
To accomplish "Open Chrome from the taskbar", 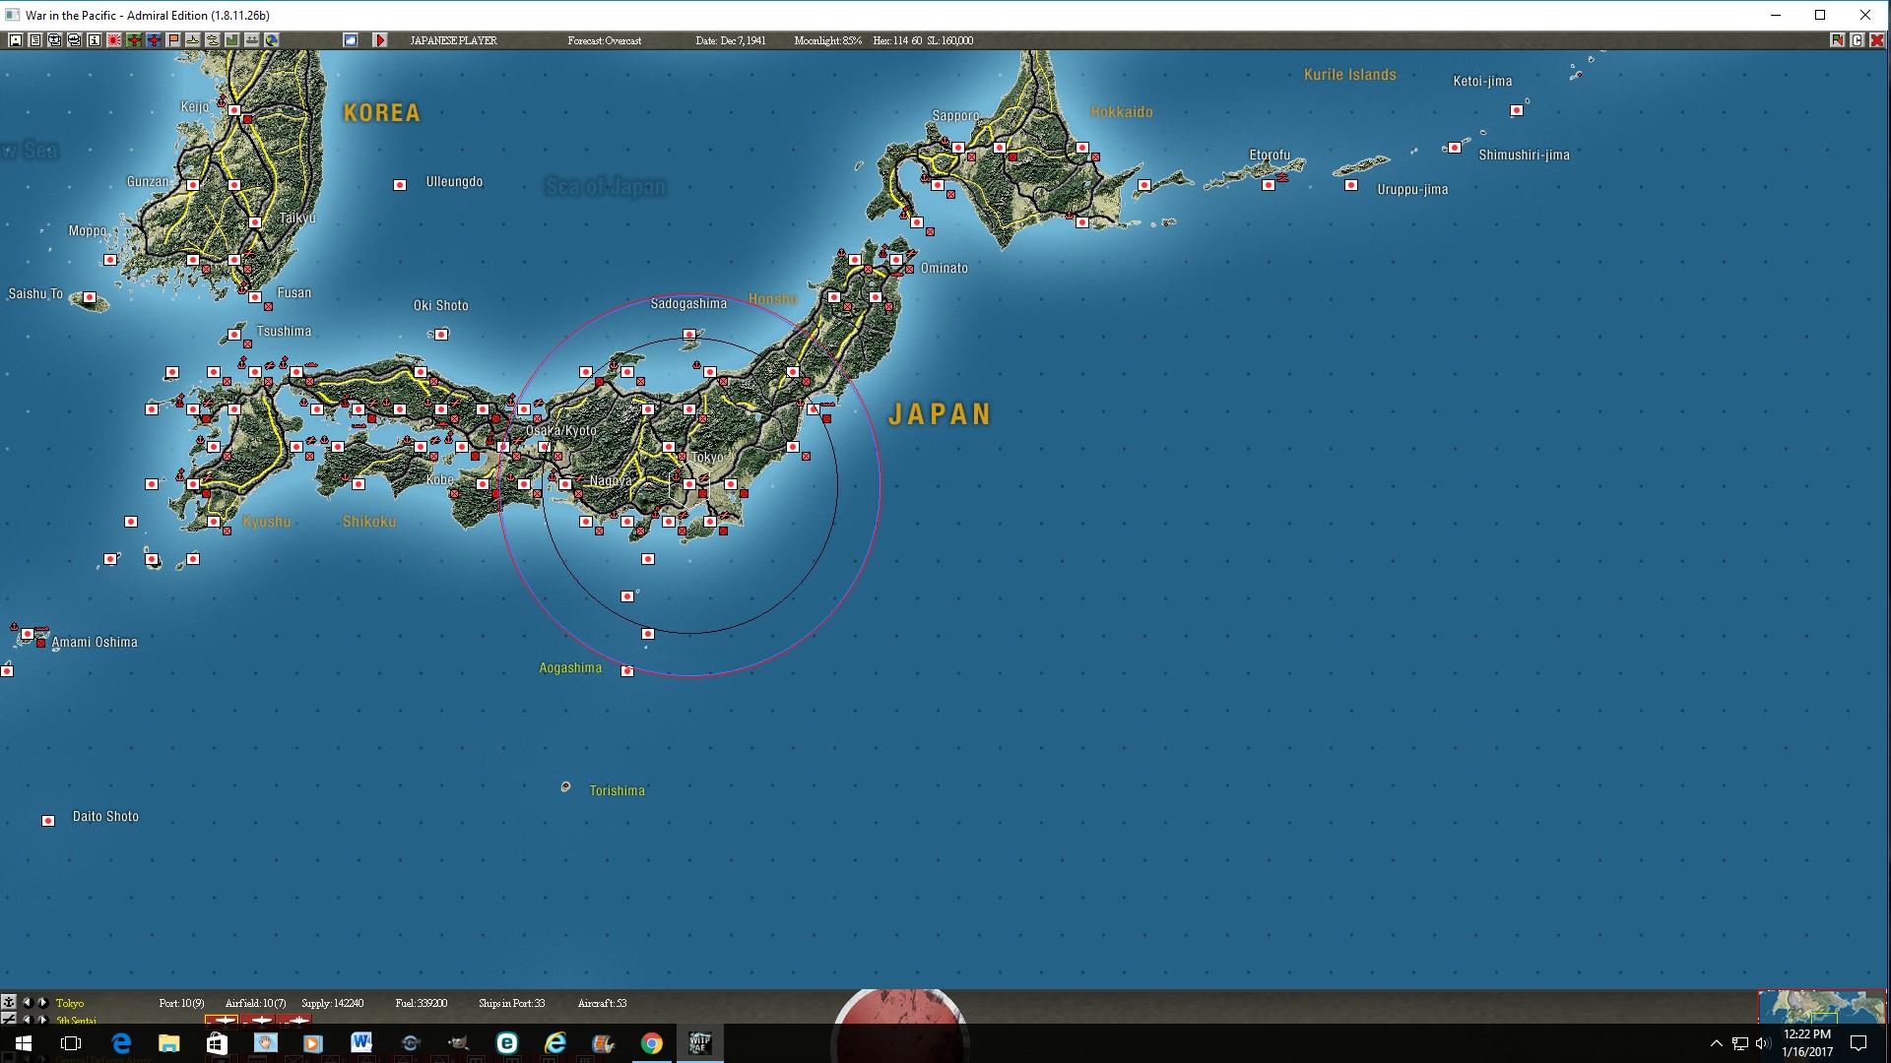I will click(651, 1043).
